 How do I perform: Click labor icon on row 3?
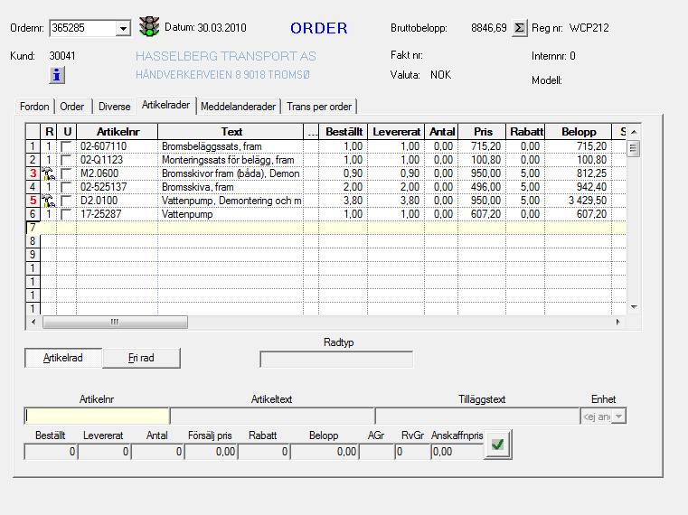tap(48, 173)
